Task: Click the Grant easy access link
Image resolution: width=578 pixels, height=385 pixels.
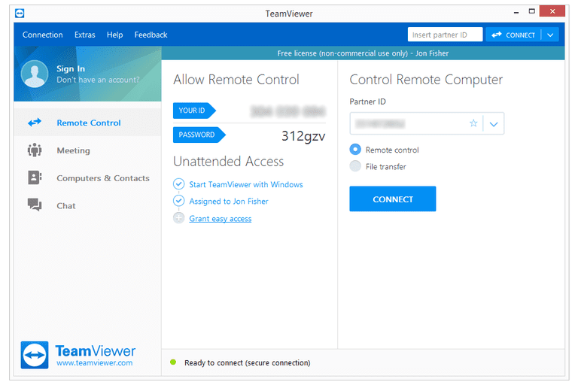Action: [220, 219]
